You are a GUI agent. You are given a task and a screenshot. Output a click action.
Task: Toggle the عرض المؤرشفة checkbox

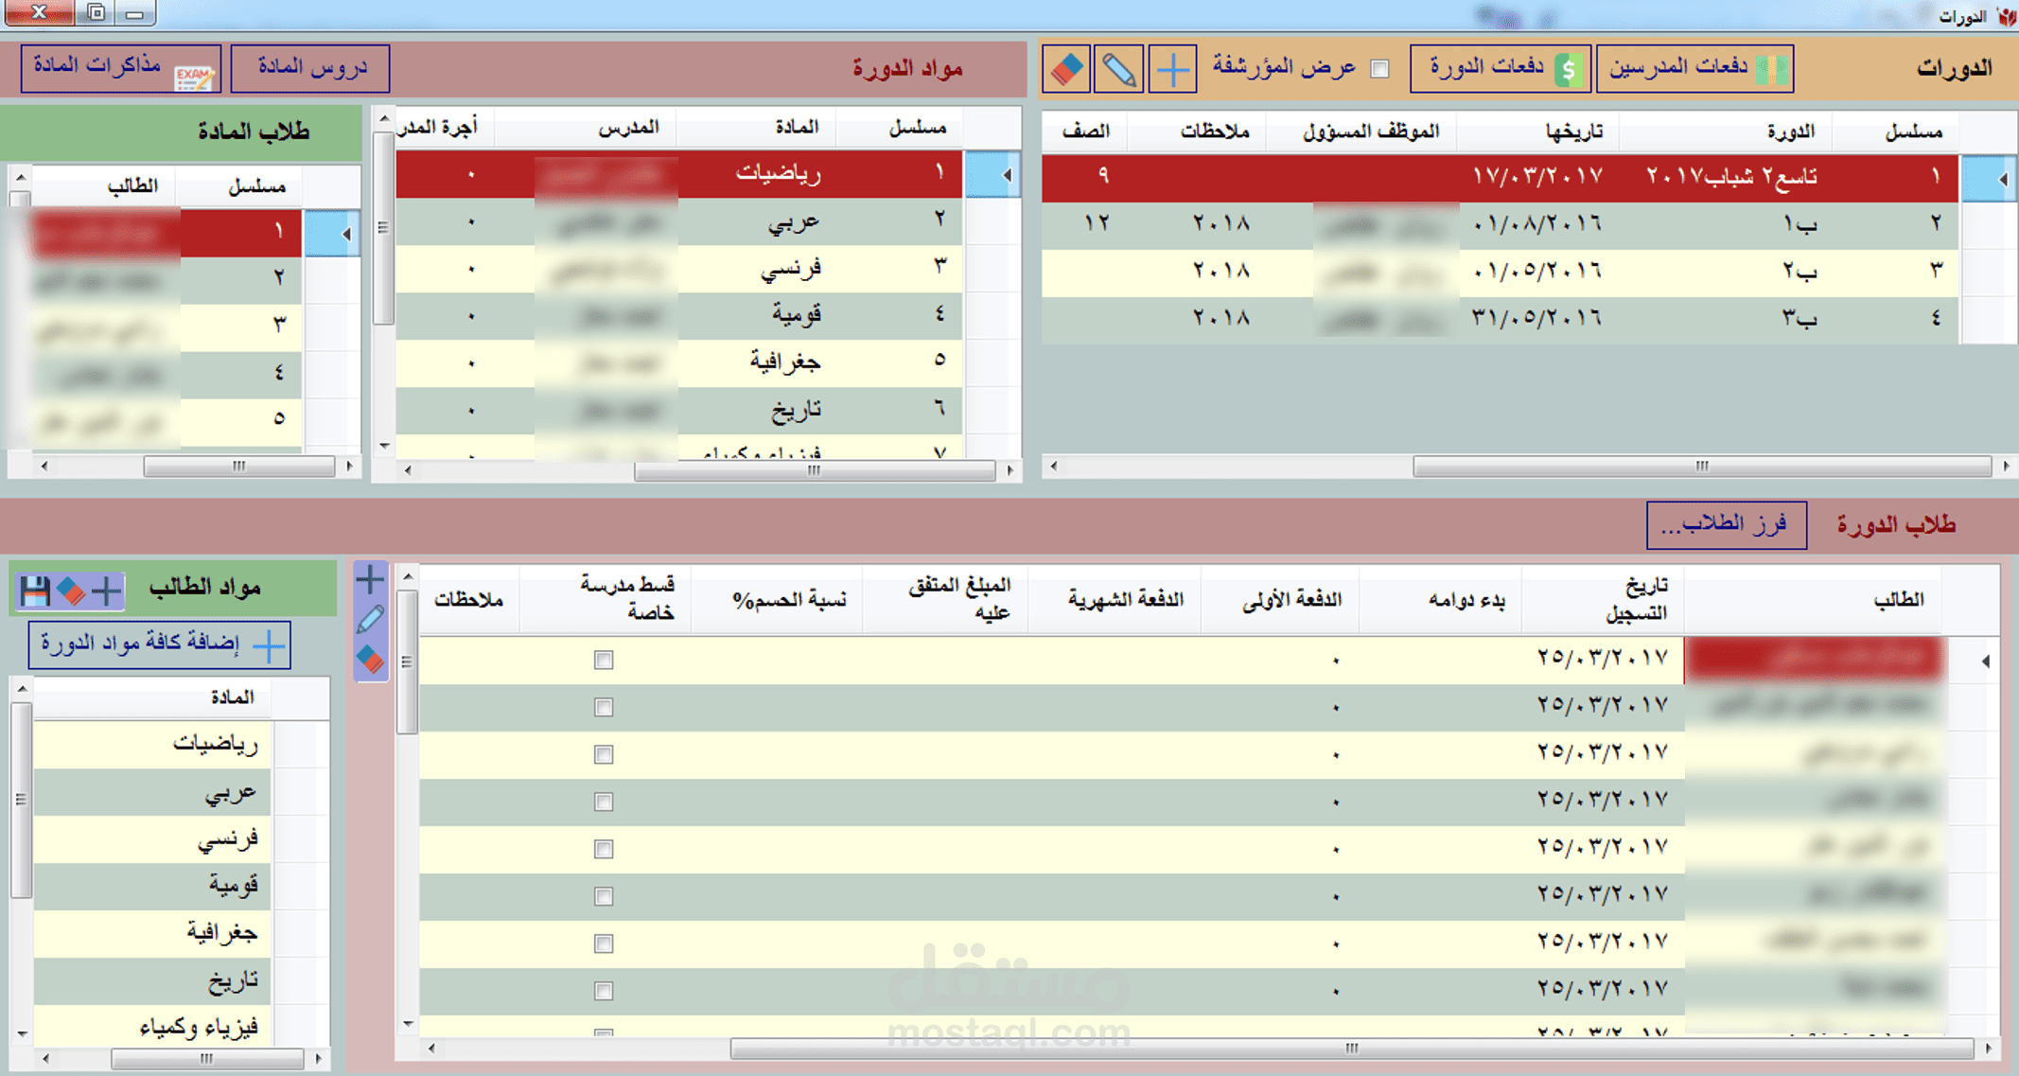[x=1380, y=68]
